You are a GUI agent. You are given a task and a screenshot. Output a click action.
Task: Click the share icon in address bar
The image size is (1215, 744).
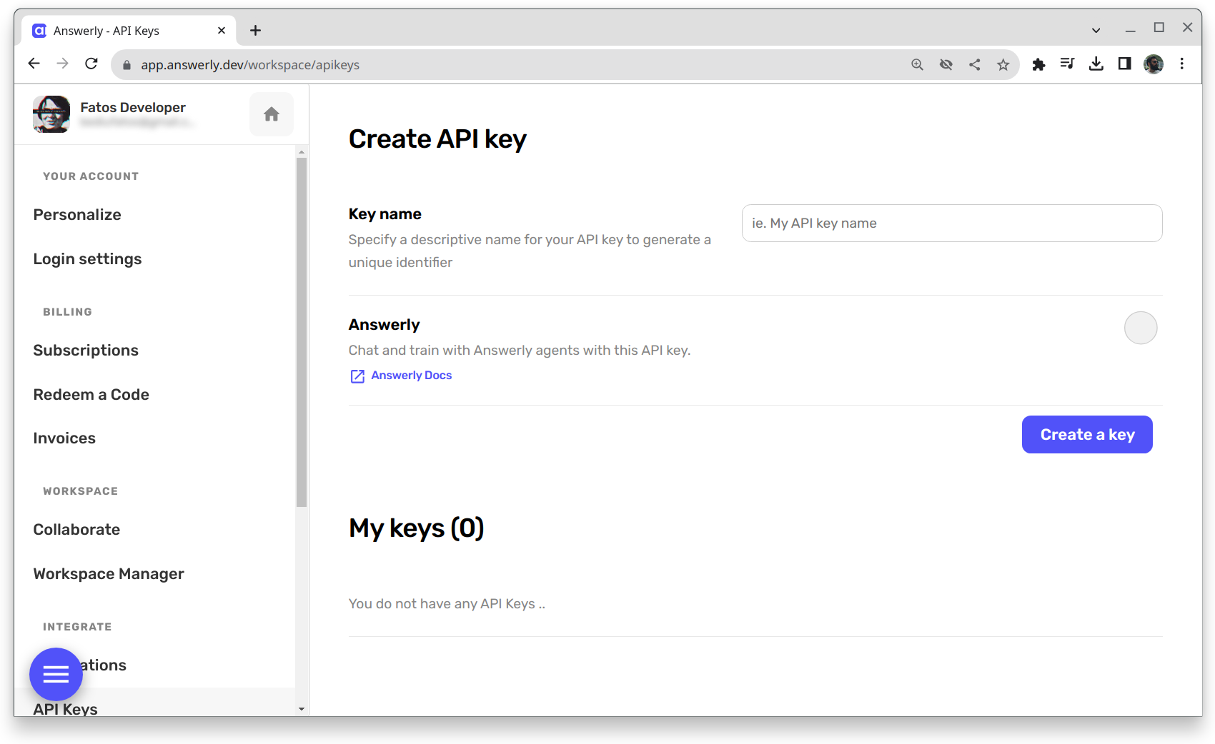pos(974,65)
